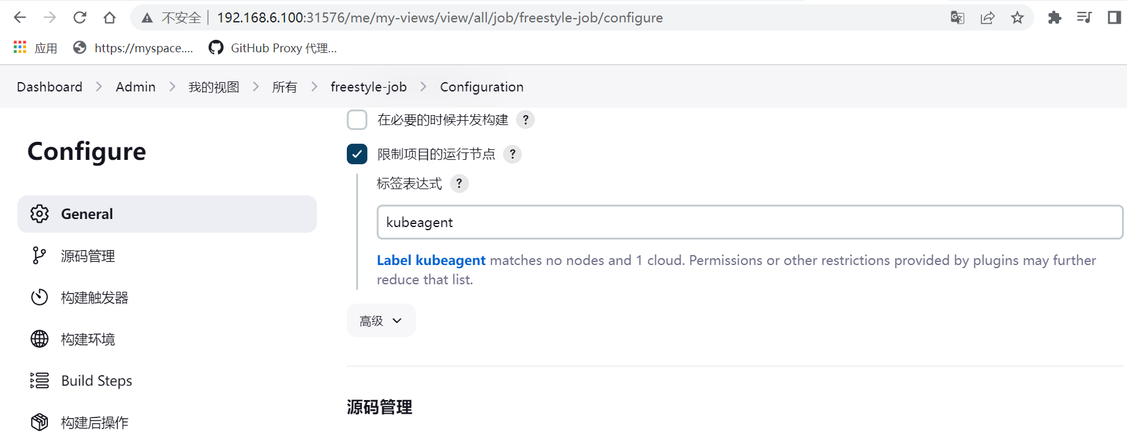1127x433 pixels.
Task: Open the extensions puzzle icon
Action: (1054, 17)
